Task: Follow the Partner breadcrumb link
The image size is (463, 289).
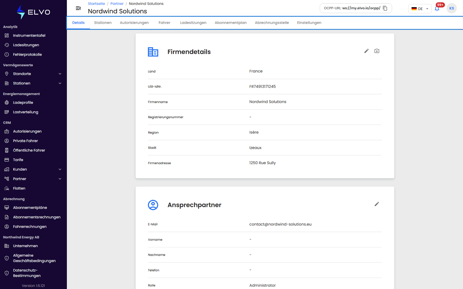Action: tap(117, 4)
